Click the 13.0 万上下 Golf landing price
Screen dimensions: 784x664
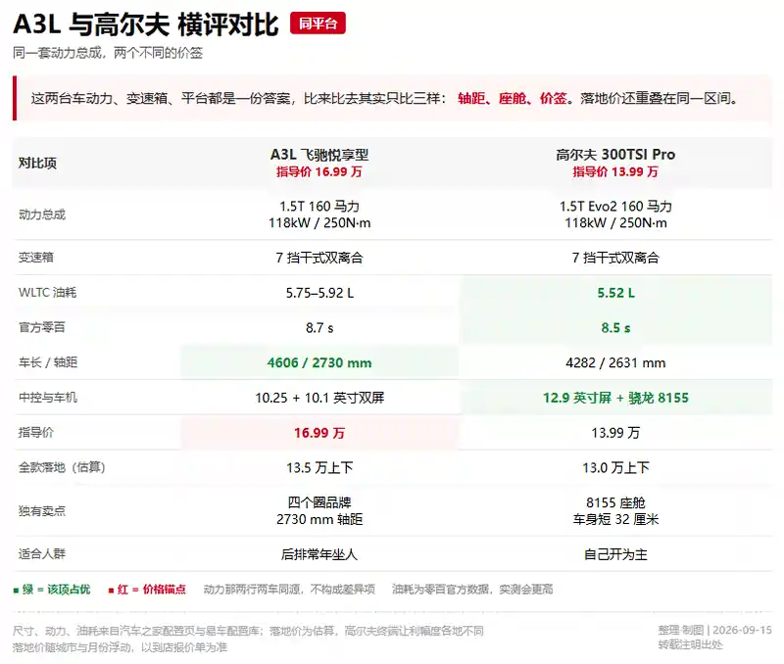pos(615,468)
